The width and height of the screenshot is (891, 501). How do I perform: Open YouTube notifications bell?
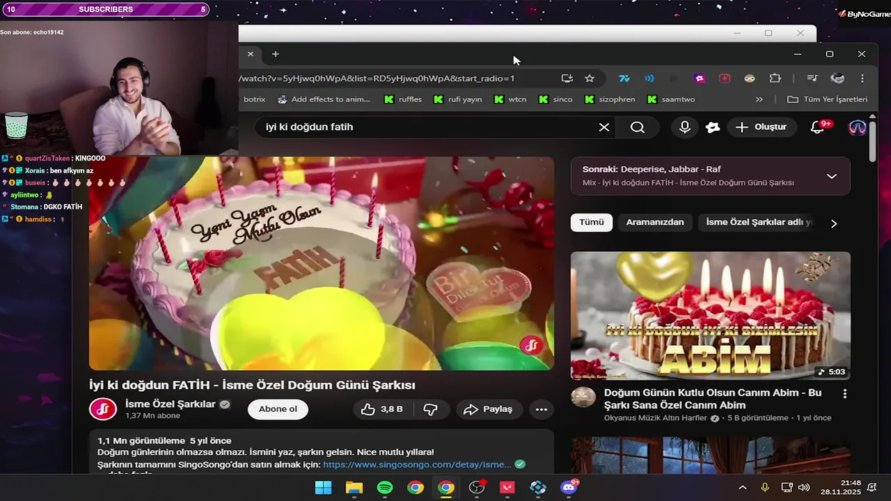click(x=819, y=127)
